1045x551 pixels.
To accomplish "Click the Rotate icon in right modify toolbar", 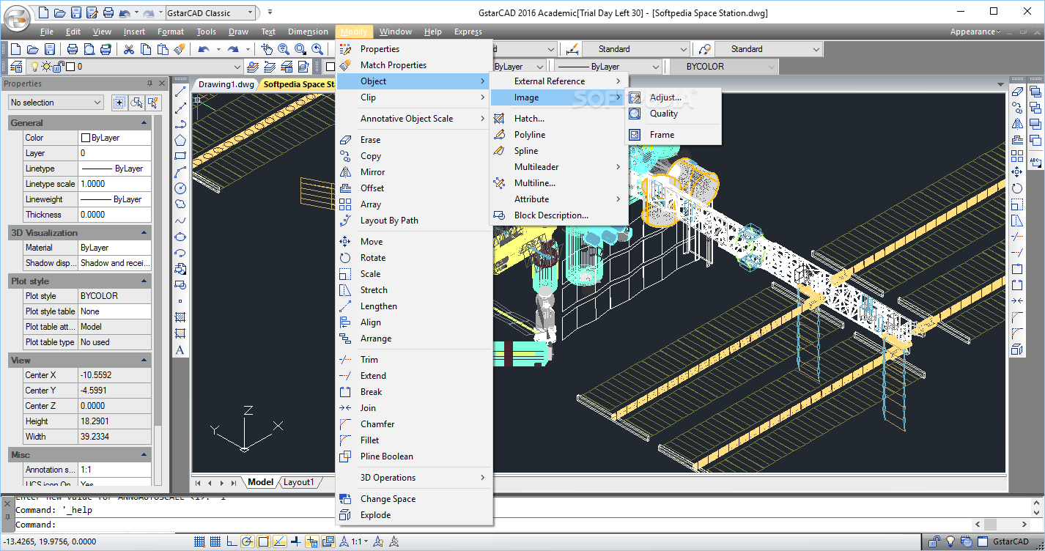I will (x=1017, y=188).
